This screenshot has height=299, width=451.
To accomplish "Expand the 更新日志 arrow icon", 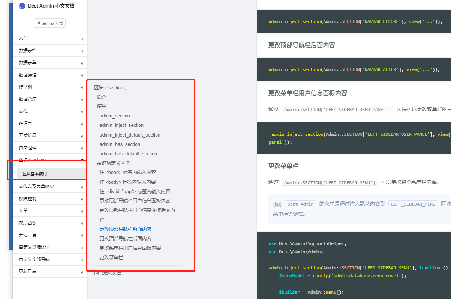I will [82, 272].
